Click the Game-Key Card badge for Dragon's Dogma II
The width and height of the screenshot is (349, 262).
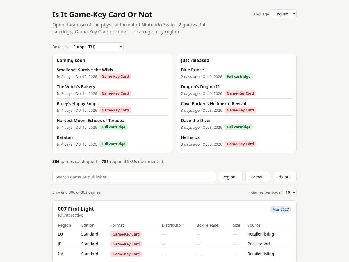click(240, 93)
